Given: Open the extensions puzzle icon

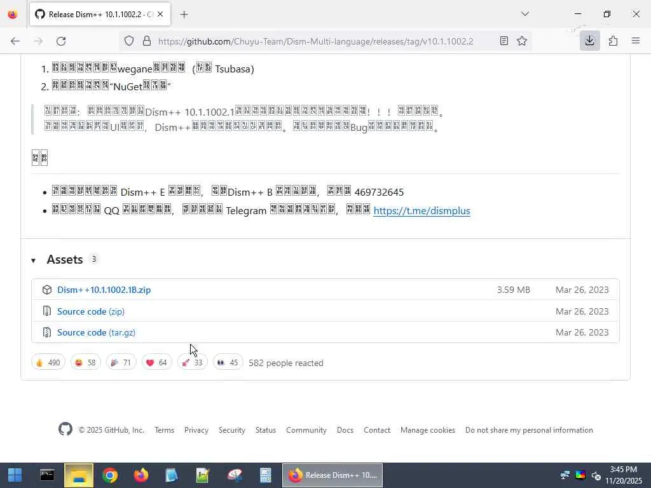Looking at the screenshot, I should (613, 41).
